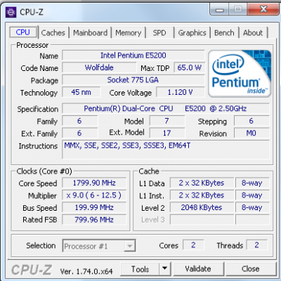Click the Ext. Family value field
Image resolution: width=281 pixels, height=281 pixels.
[x=79, y=133]
